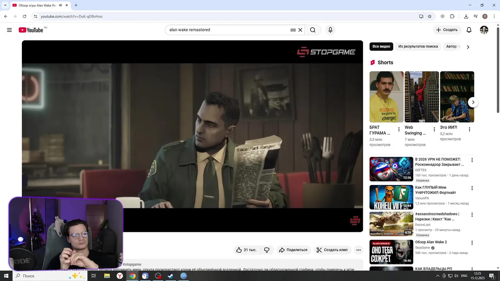Open Chrome media control icon
The image size is (500, 281).
click(475, 16)
